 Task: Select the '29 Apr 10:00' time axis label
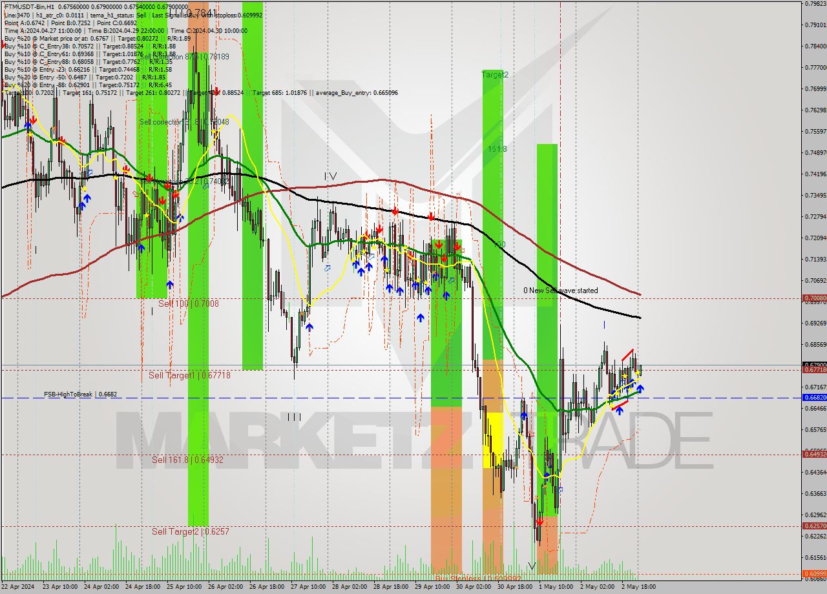pyautogui.click(x=432, y=588)
